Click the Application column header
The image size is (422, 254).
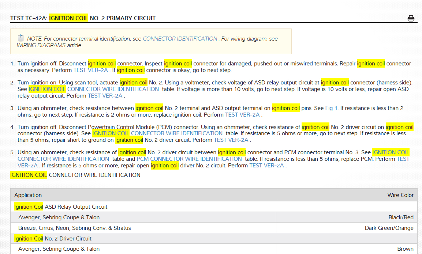click(143, 195)
